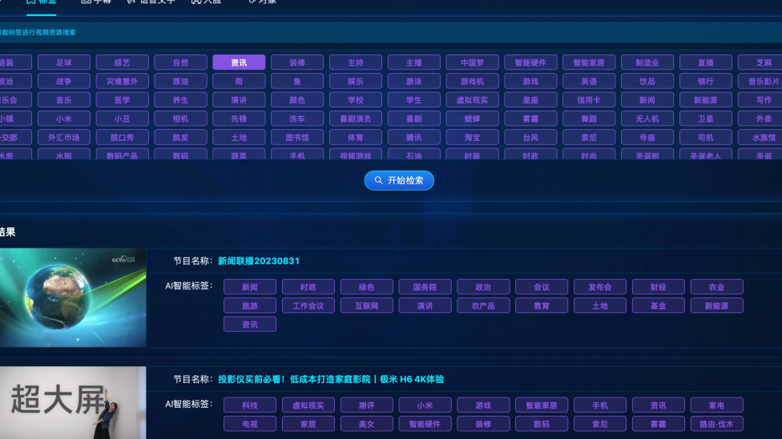Click the 科技 AI tag on projector video

[250, 405]
